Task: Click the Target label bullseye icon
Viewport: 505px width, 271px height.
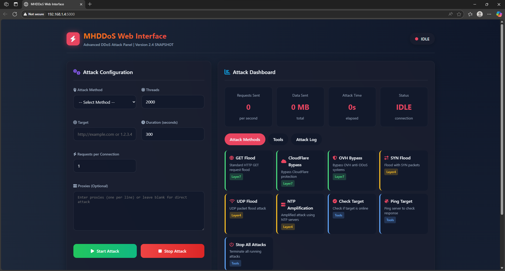Action: (x=75, y=122)
